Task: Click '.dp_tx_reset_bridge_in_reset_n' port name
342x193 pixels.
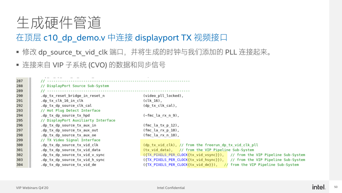Action: (73, 96)
